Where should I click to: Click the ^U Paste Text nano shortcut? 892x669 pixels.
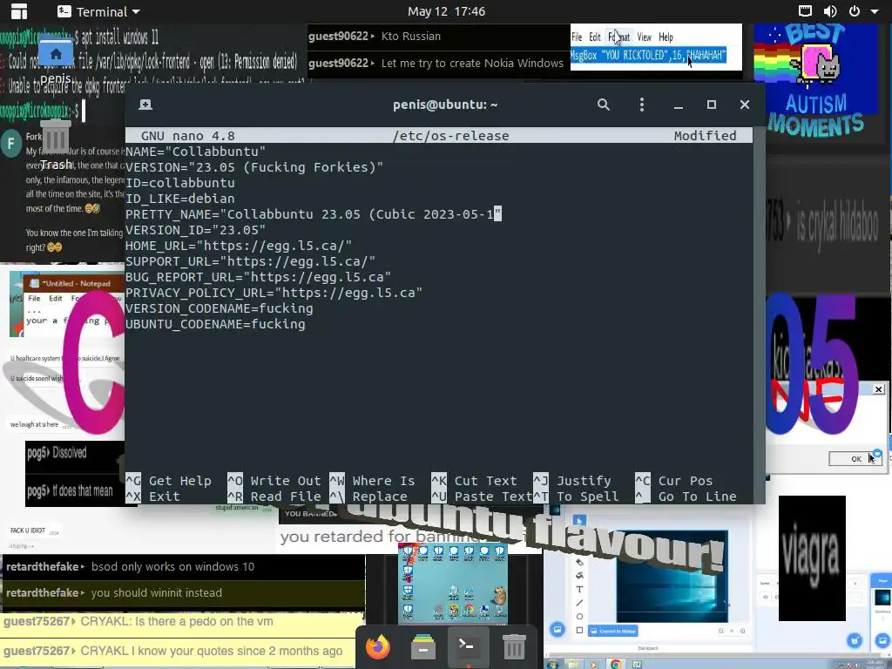click(482, 497)
